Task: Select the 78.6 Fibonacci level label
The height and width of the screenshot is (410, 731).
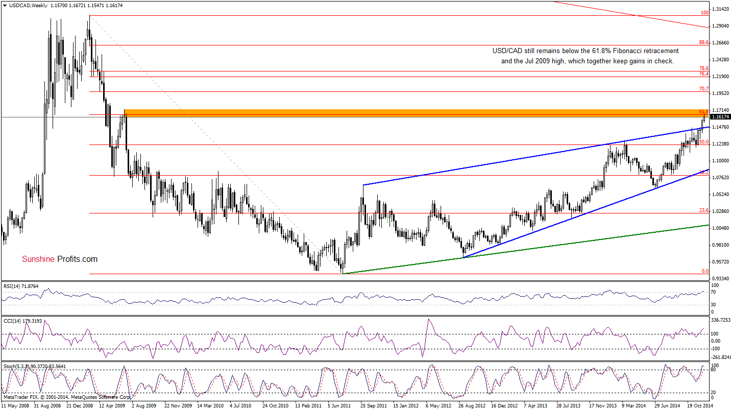Action: point(704,68)
